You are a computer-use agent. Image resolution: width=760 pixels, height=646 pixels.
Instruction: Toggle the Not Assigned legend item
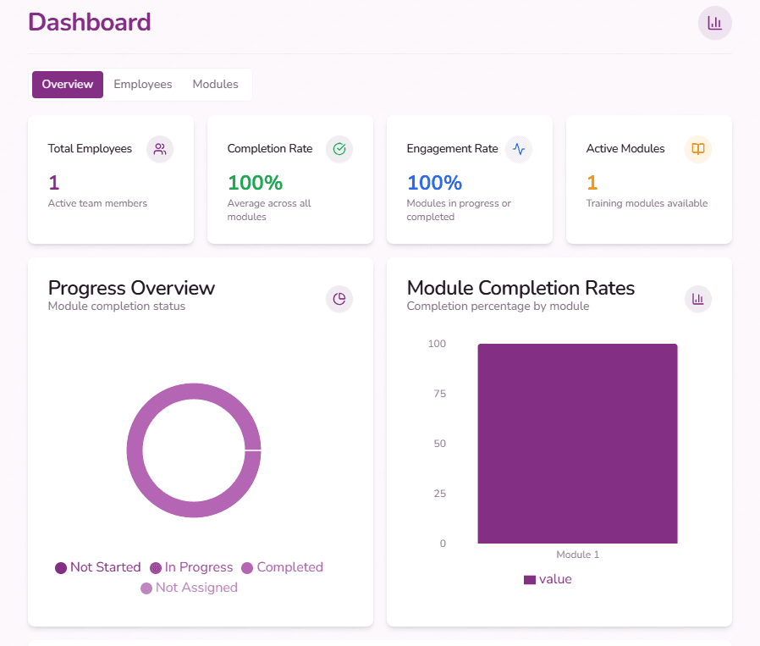(188, 588)
